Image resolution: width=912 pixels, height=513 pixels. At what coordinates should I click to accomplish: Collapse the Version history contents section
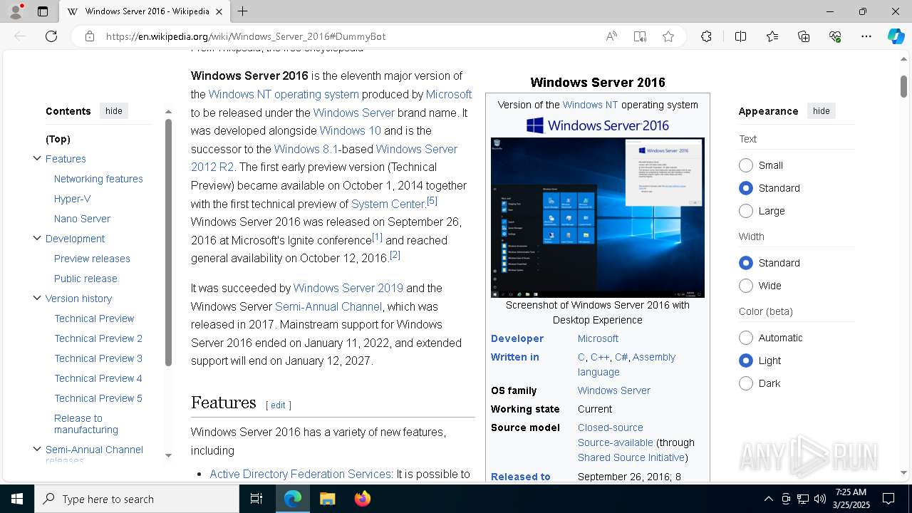click(37, 298)
